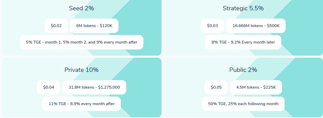Image resolution: width=323 pixels, height=118 pixels.
Task: Select the 8% TGE vesting pill
Action: 243,42
